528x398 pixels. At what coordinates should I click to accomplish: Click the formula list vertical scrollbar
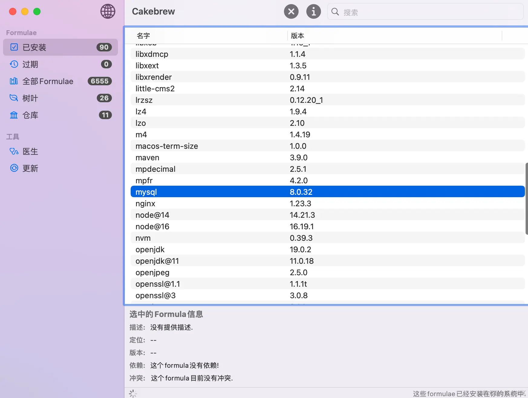[526, 198]
